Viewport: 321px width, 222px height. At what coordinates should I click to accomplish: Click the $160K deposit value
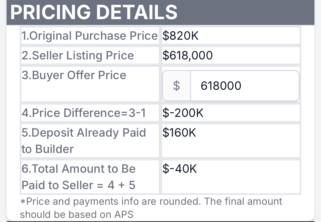pos(179,132)
